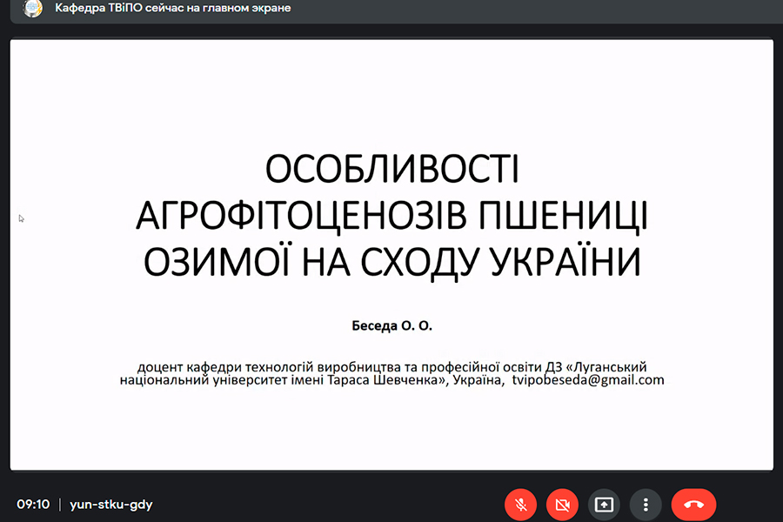Click the main screen notification text
Image resolution: width=783 pixels, height=522 pixels.
coord(172,9)
